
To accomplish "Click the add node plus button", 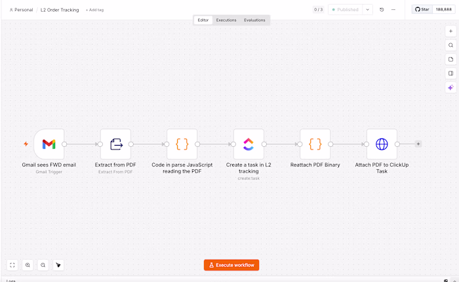I will click(451, 31).
